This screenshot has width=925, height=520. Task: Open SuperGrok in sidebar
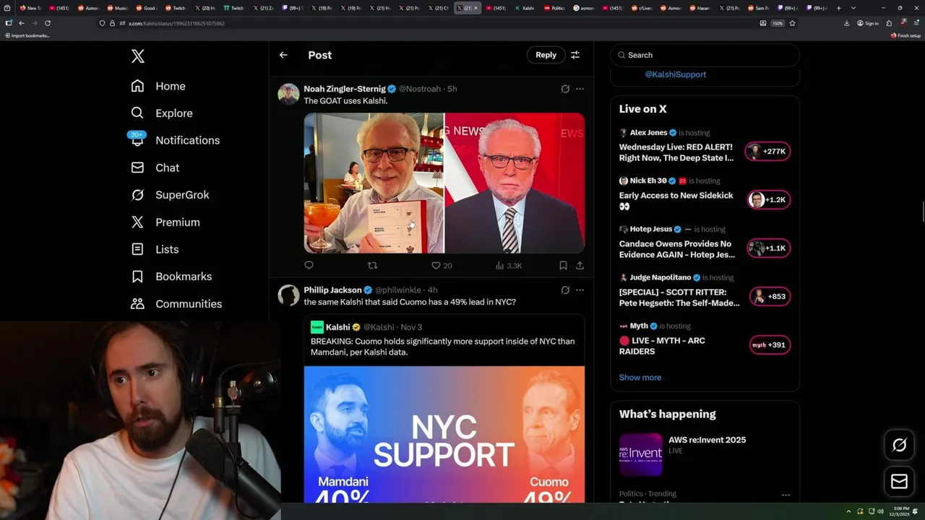click(x=170, y=195)
